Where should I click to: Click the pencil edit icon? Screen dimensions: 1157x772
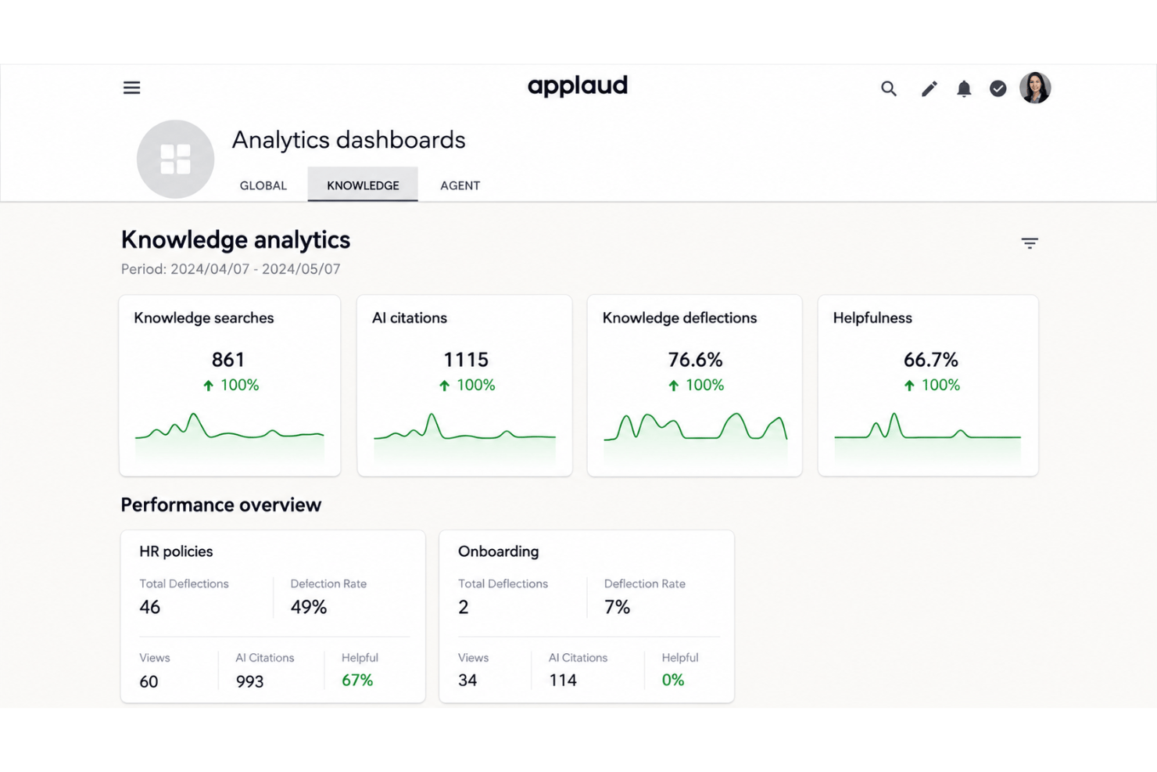click(x=929, y=88)
